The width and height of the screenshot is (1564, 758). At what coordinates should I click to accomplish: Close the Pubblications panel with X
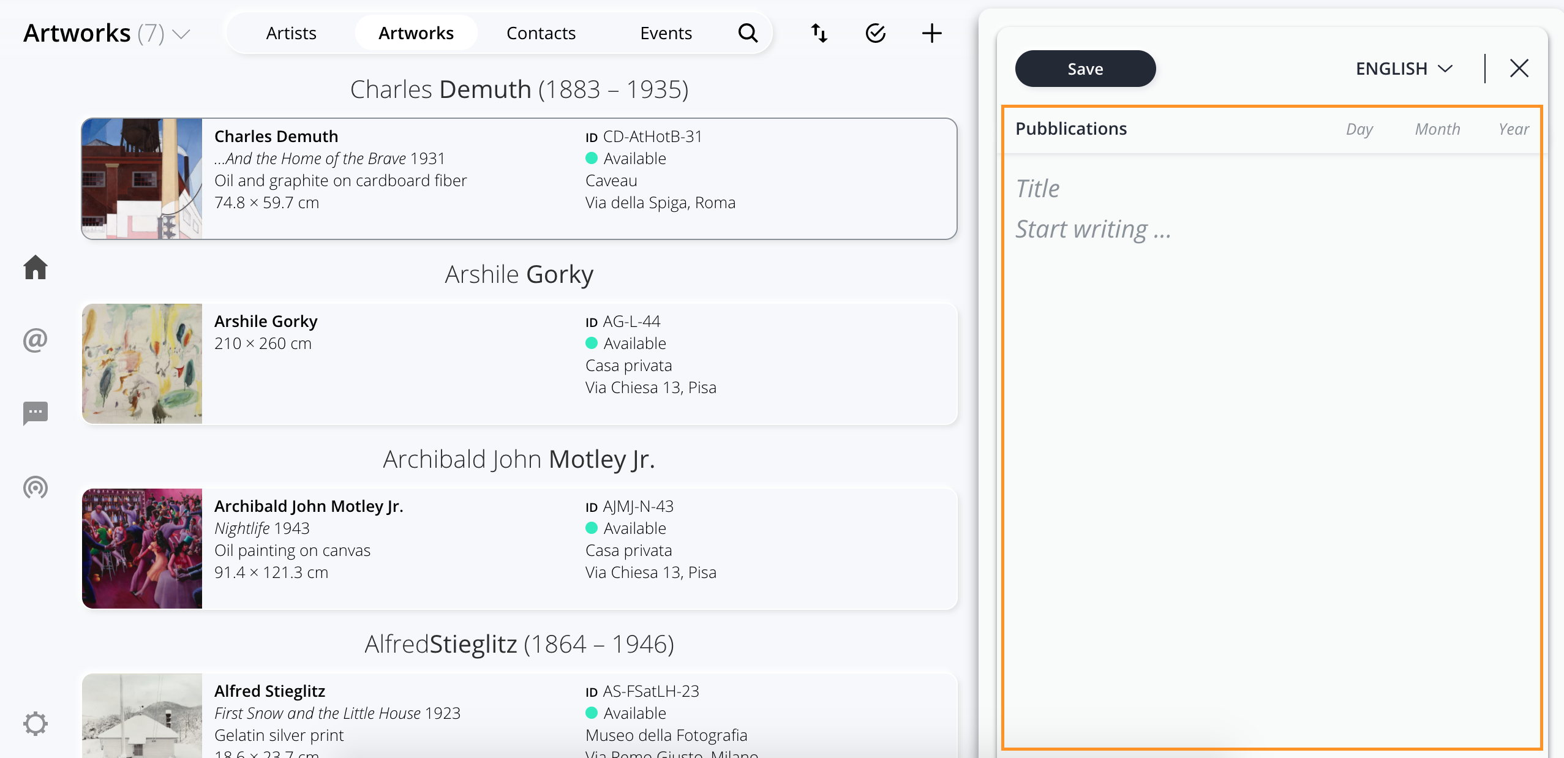[1519, 68]
